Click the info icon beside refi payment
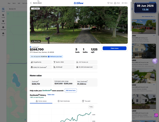Screen dimensions: 159x122 (x=49, y=57)
